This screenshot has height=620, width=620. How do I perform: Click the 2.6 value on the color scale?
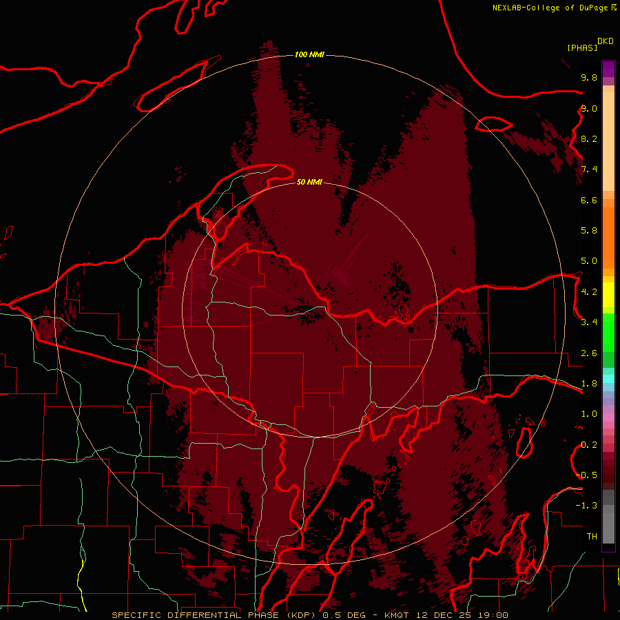pos(589,353)
